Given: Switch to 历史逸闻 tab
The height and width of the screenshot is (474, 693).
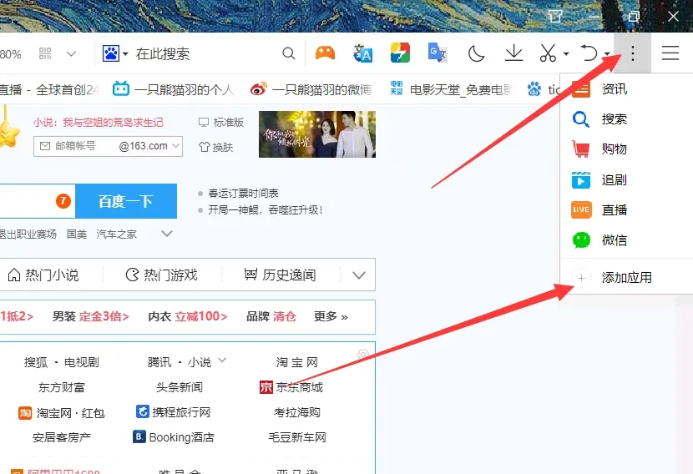Looking at the screenshot, I should coord(281,275).
